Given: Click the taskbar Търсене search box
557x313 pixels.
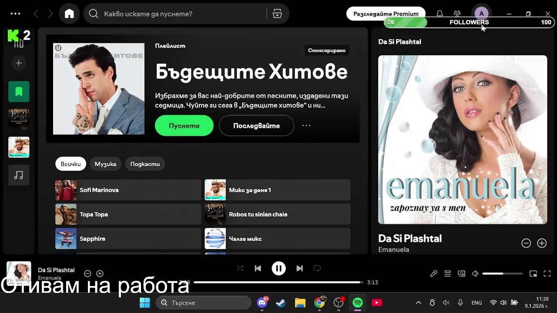Looking at the screenshot, I should pyautogui.click(x=204, y=303).
